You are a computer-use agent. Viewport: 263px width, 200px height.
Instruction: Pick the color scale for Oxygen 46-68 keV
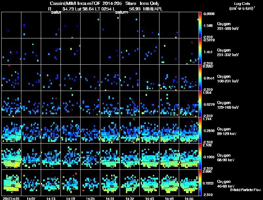click(201, 183)
